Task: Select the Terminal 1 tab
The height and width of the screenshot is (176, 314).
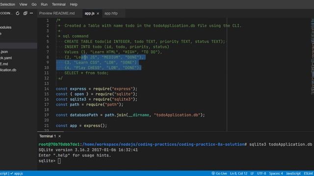Action: 48,136
